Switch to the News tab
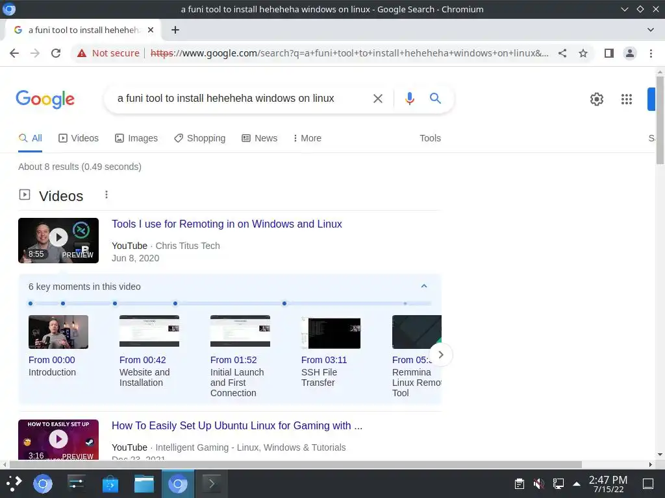665x498 pixels. coord(259,138)
